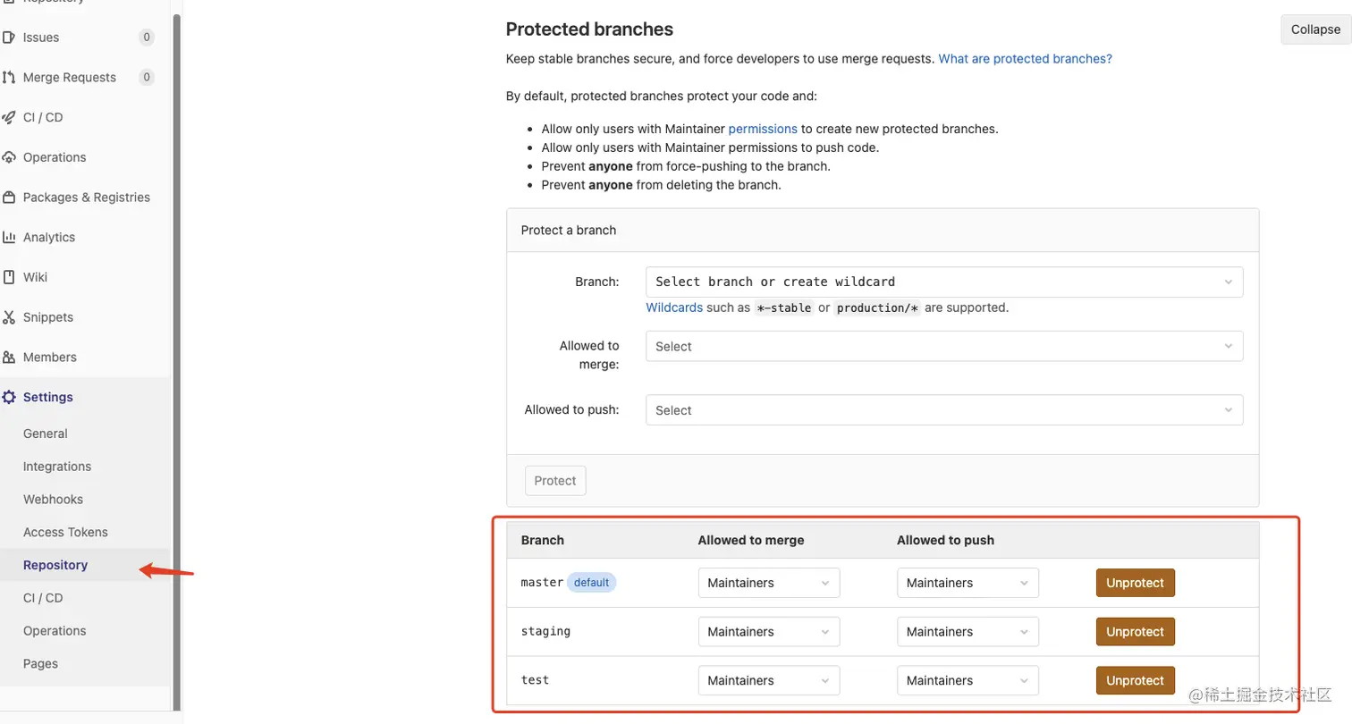The image size is (1352, 724).
Task: Open 'What are protected branches?' link
Action: click(1025, 59)
